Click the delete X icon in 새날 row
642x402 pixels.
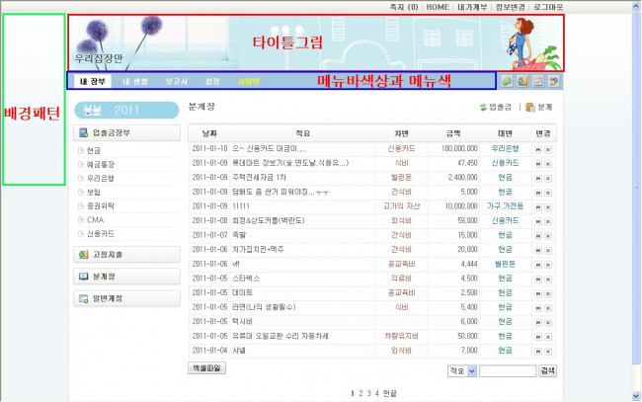[547, 350]
